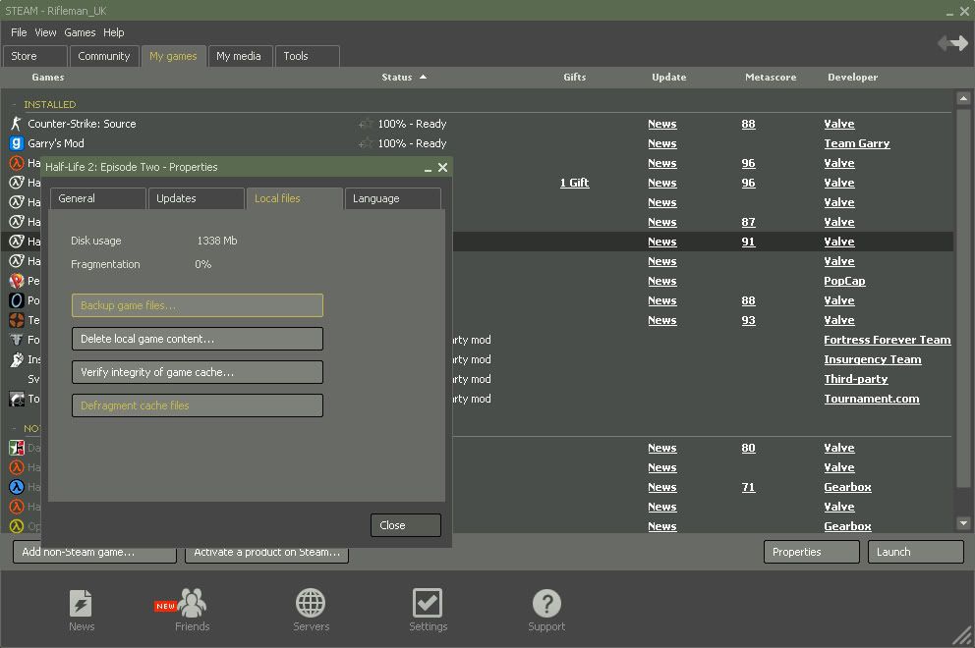
Task: Open the Team Garry developer link
Action: pyautogui.click(x=856, y=143)
